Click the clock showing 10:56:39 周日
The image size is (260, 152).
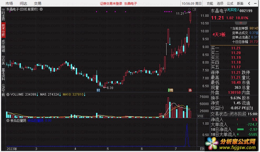pos(192,3)
